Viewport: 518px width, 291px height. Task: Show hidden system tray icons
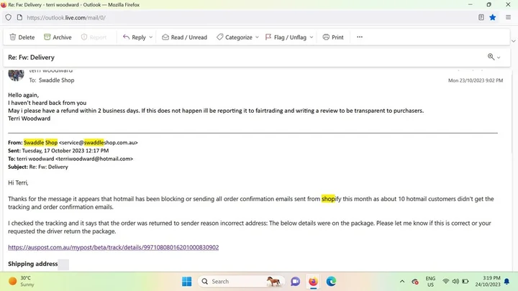pos(402,281)
